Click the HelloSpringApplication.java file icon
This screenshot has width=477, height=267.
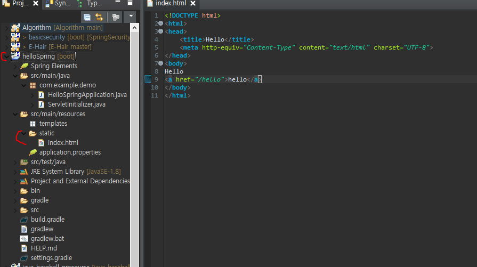tap(41, 95)
